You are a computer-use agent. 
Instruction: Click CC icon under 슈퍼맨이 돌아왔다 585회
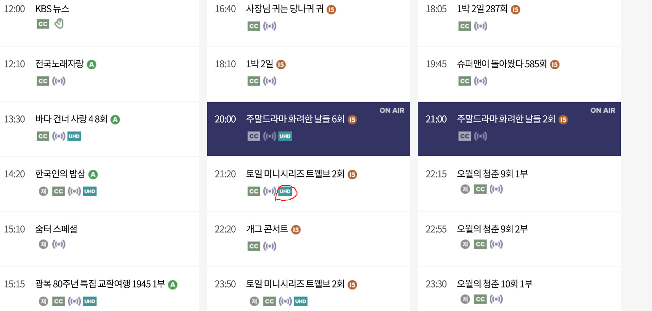pyautogui.click(x=465, y=81)
